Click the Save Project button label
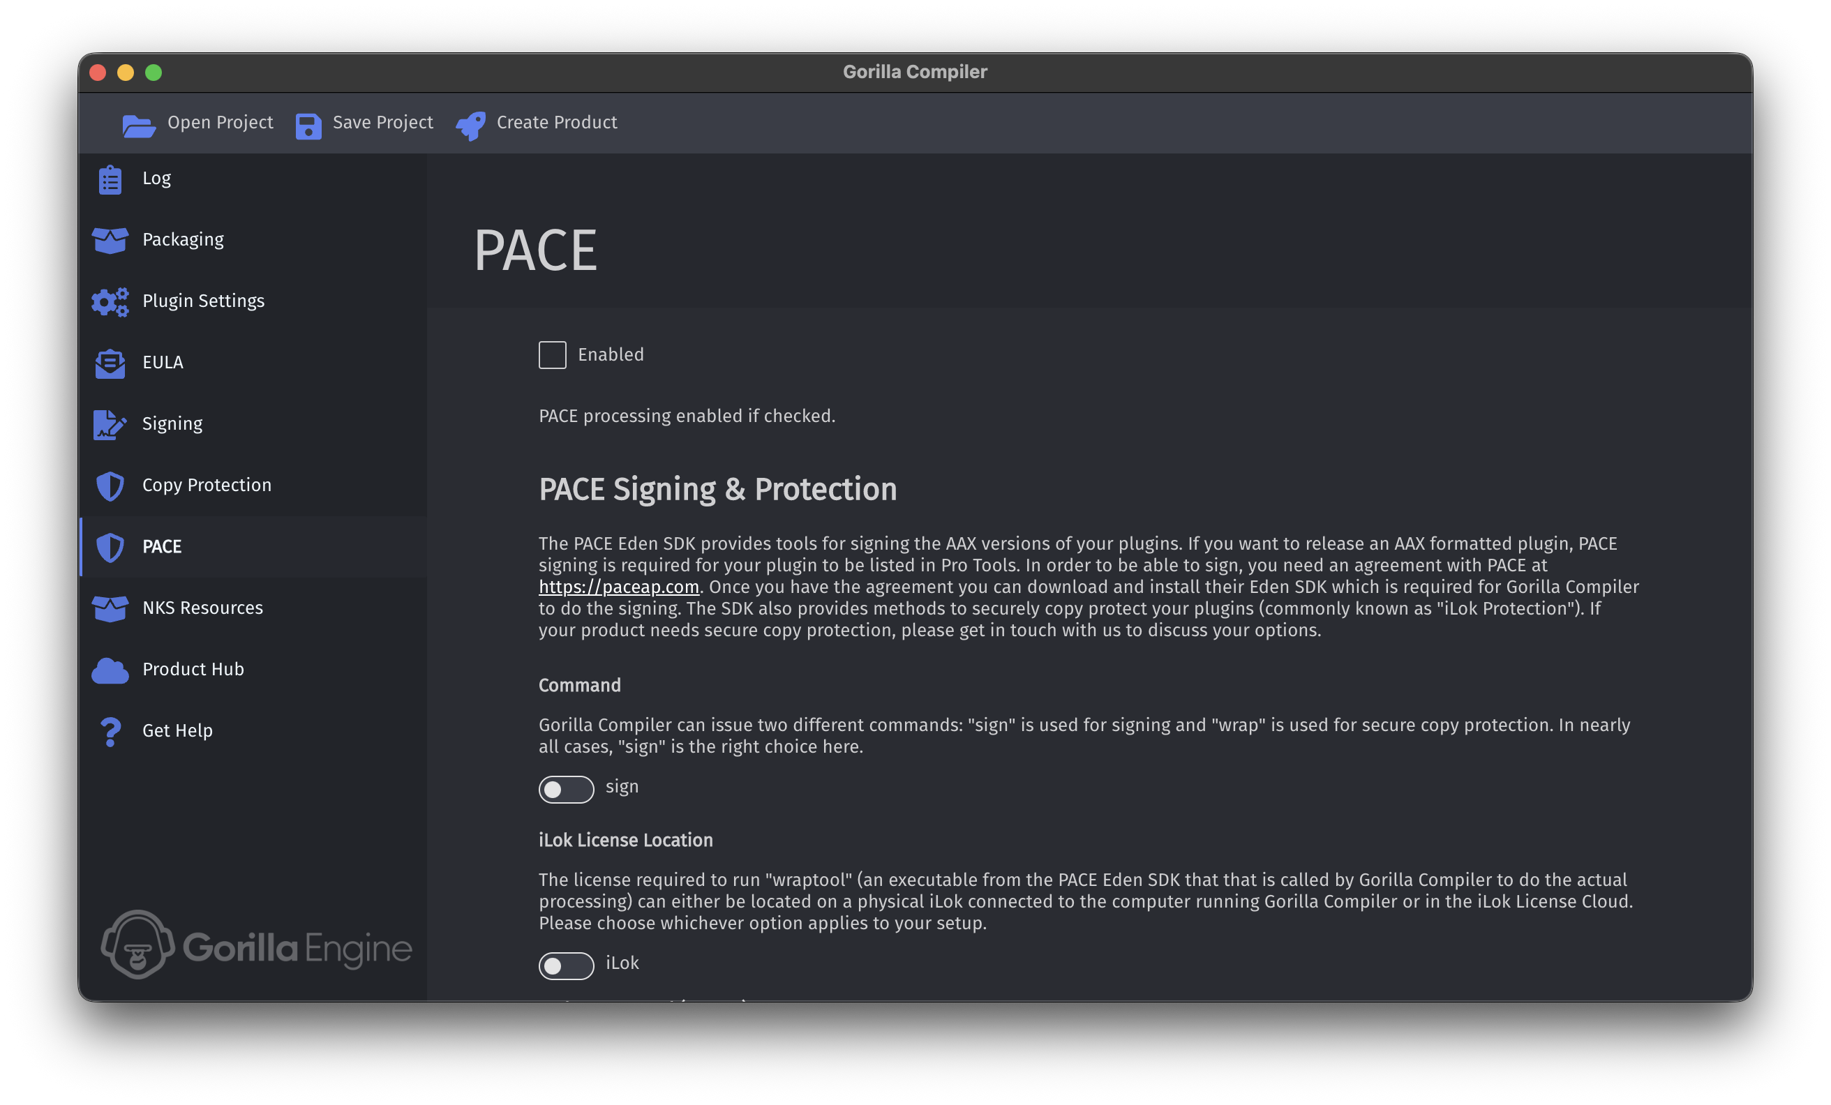Viewport: 1831px width, 1105px height. 382,123
